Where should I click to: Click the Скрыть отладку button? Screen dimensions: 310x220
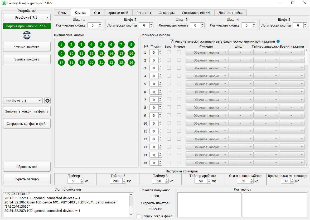pyautogui.click(x=27, y=179)
